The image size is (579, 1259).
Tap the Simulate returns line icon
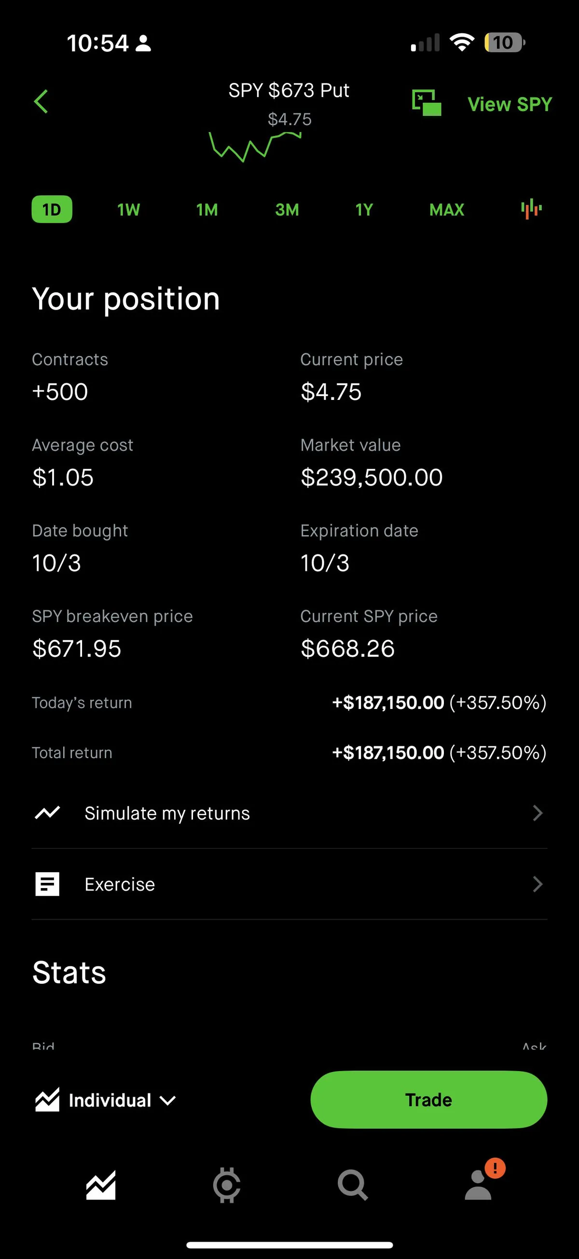[47, 813]
